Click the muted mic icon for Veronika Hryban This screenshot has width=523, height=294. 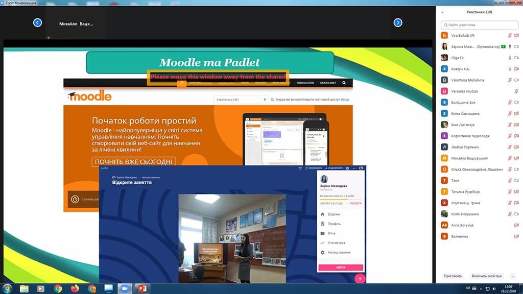[x=516, y=91]
